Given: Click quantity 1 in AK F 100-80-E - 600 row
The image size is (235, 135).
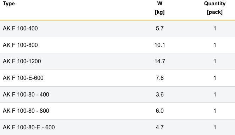Looking at the screenshot, I should [215, 127].
